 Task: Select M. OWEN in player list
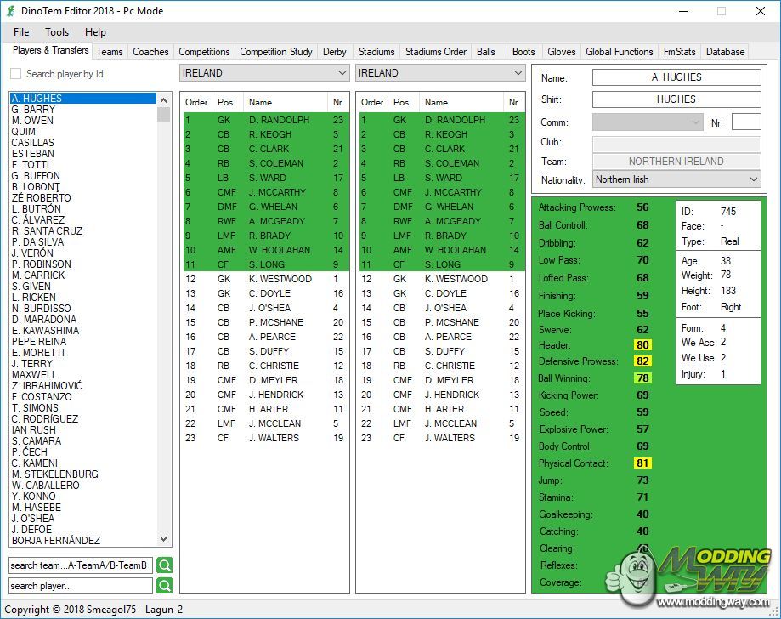tap(32, 121)
